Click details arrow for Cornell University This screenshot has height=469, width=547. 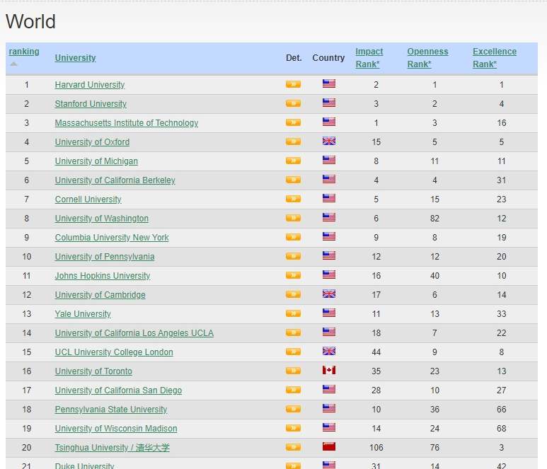pyautogui.click(x=293, y=199)
